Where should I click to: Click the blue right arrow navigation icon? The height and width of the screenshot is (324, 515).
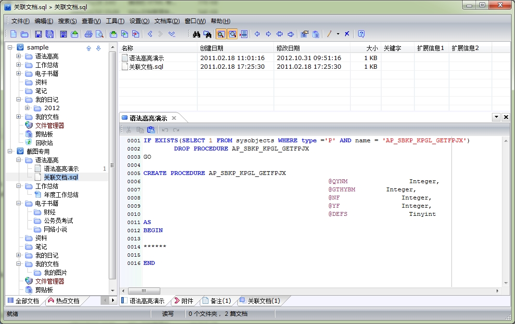click(269, 34)
